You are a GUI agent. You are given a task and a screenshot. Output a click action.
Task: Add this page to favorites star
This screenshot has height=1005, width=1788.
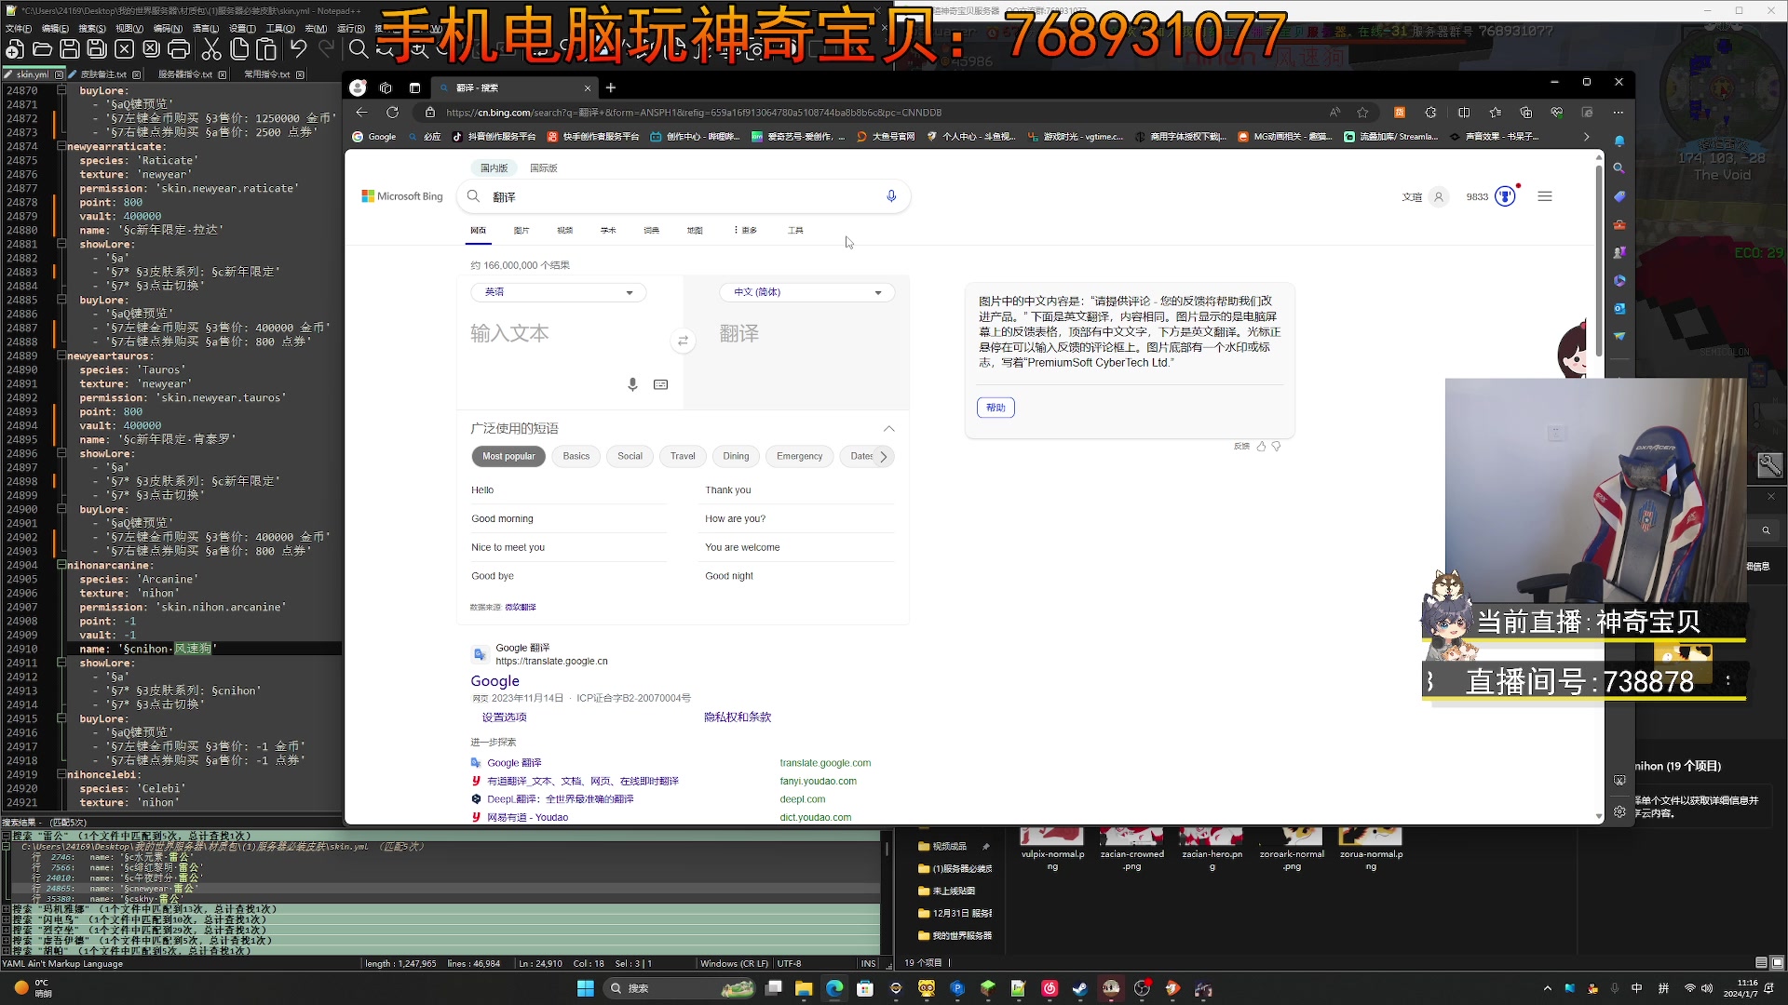[1362, 113]
